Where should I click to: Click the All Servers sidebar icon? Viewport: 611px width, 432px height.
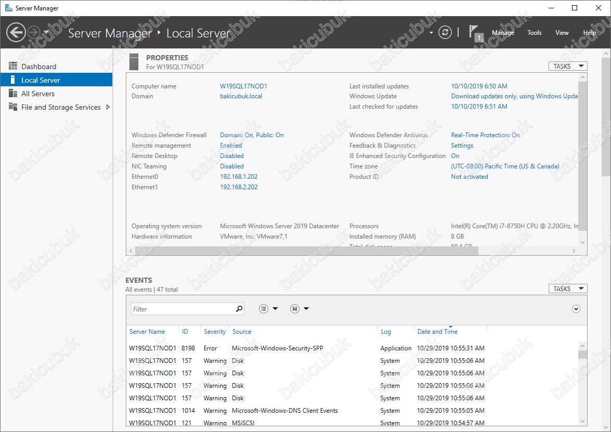click(x=13, y=94)
